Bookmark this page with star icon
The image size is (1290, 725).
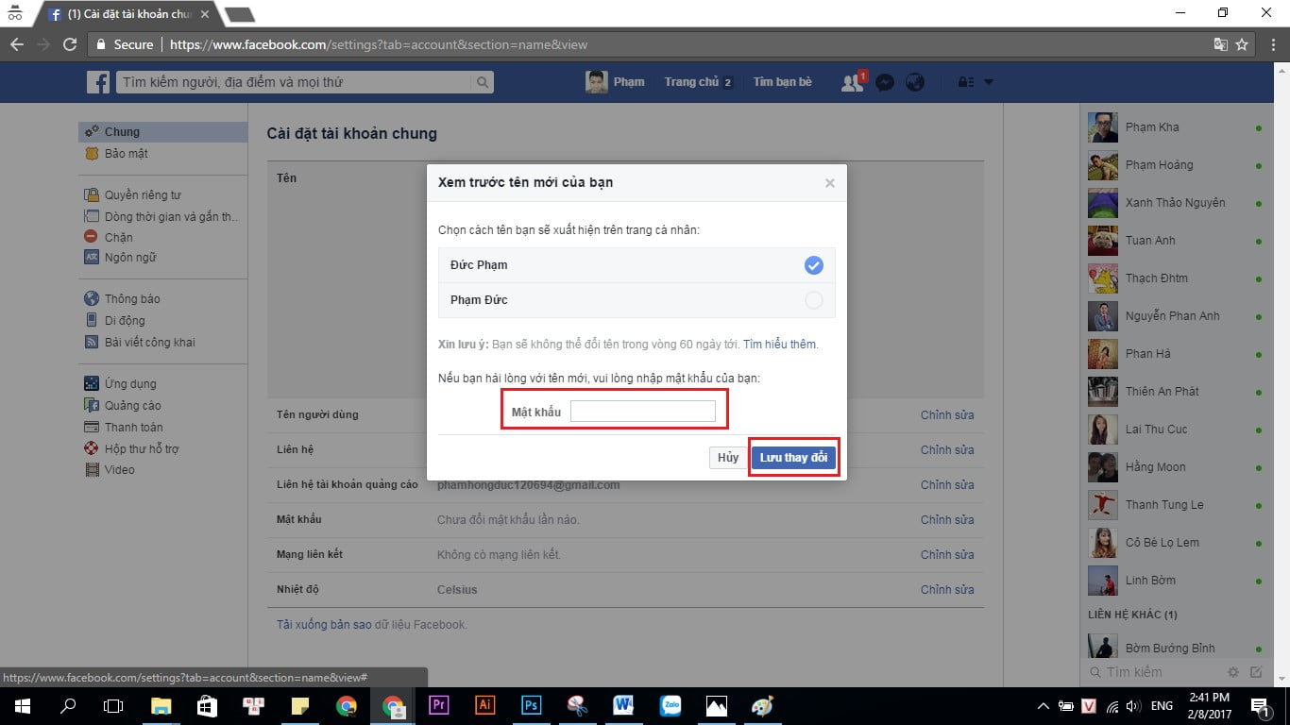click(1242, 44)
